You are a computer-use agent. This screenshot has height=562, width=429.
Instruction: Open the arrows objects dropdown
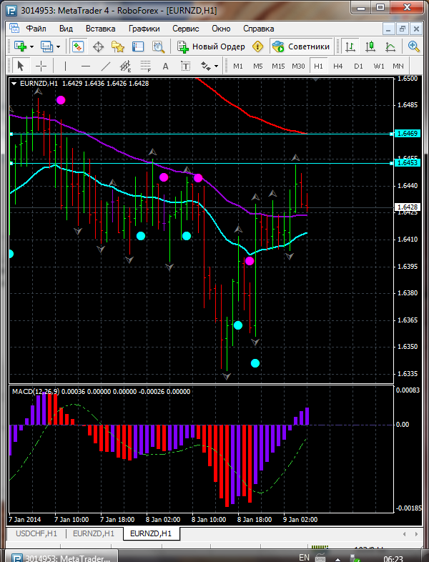click(x=216, y=66)
